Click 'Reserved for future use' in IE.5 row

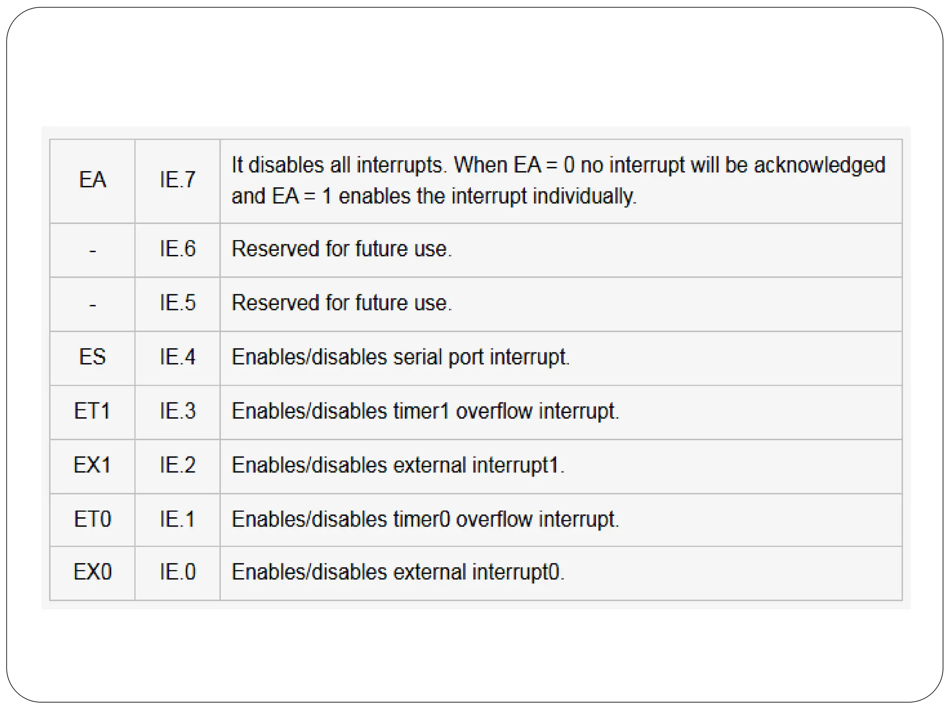(x=341, y=303)
